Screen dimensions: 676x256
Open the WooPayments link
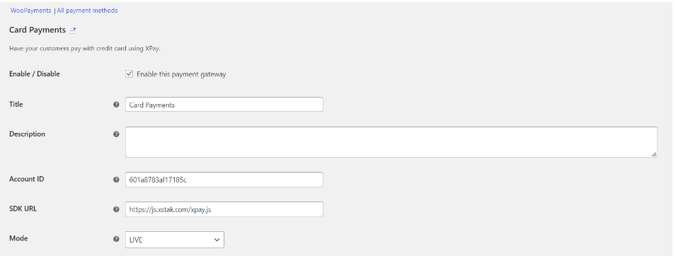(x=30, y=11)
